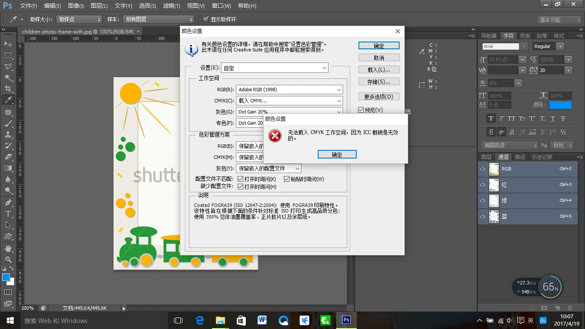Select the Pen tool
The height and width of the screenshot is (329, 585).
8,203
